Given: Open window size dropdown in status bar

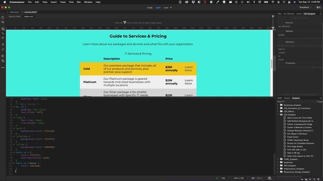Looking at the screenshot, I should pos(241,178).
